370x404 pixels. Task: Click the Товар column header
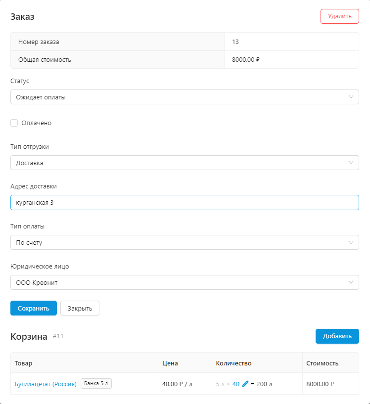click(23, 363)
